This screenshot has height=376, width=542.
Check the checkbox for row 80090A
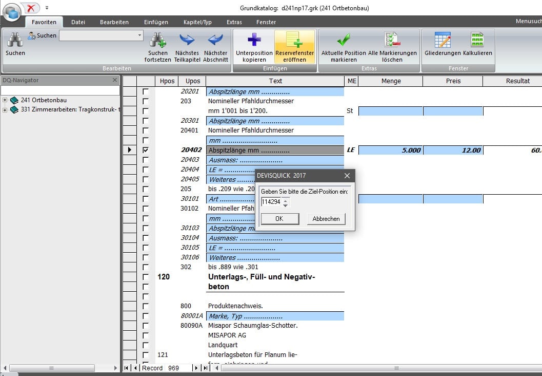point(146,326)
